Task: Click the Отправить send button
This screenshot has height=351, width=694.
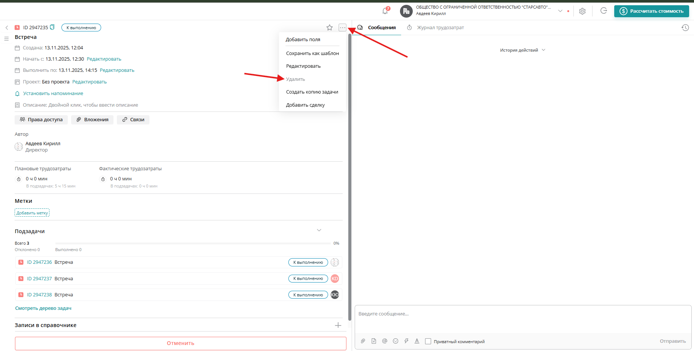Action: 673,341
